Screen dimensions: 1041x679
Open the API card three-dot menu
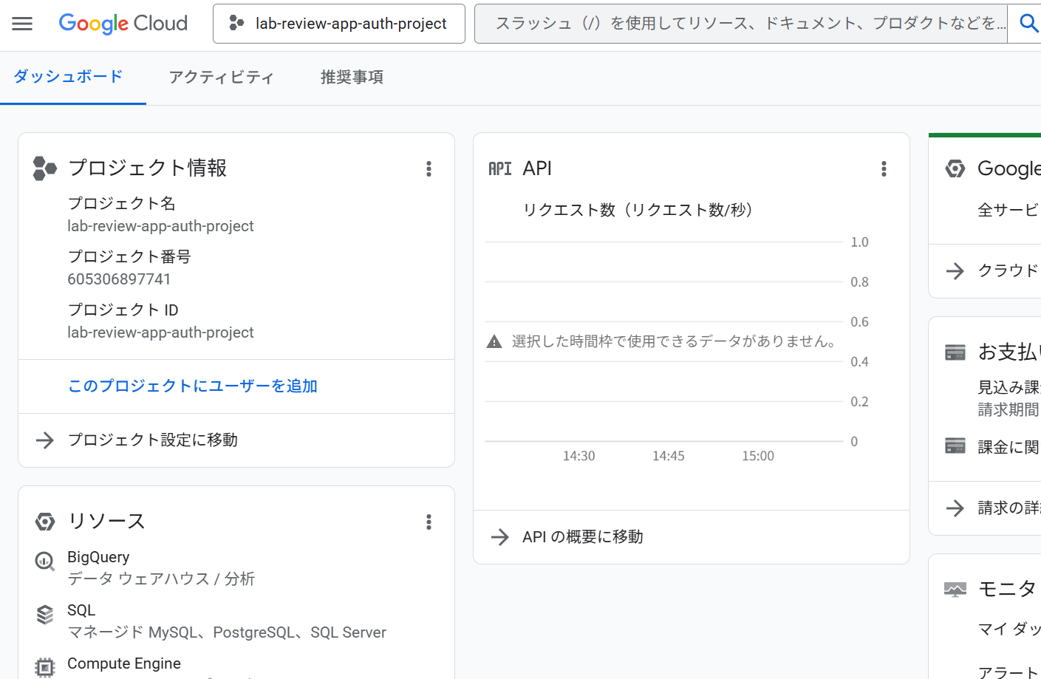click(884, 169)
